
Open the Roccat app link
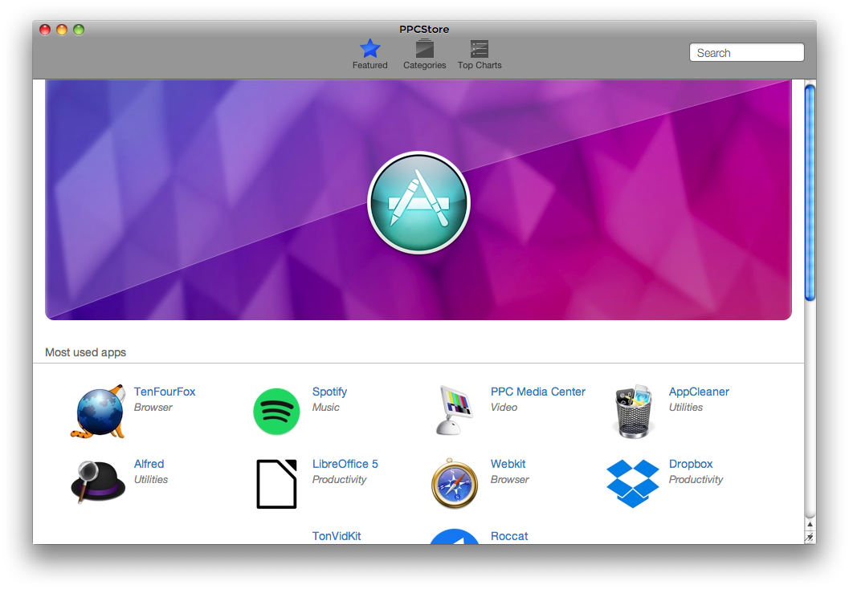(x=509, y=536)
